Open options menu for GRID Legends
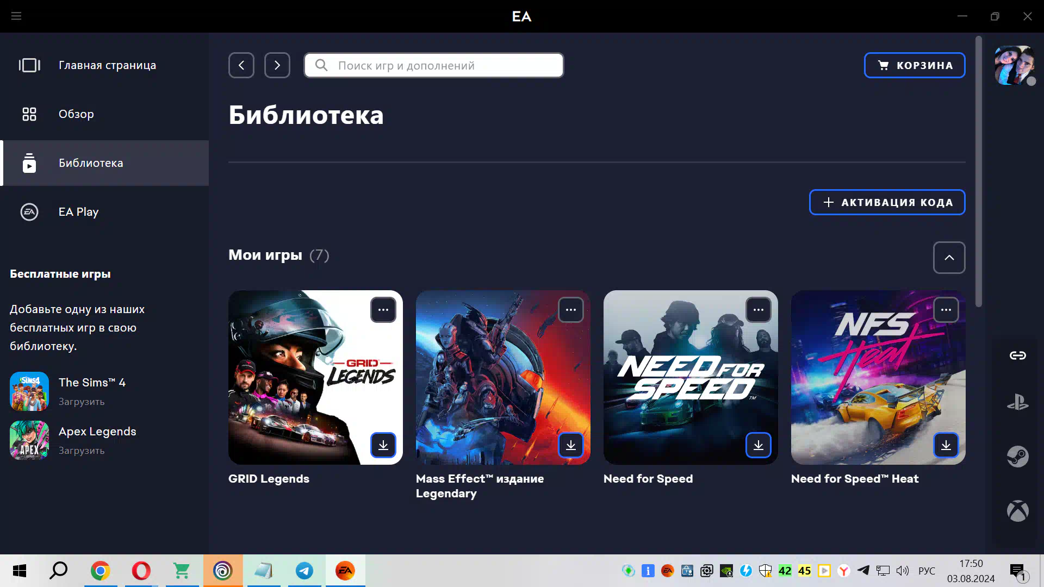This screenshot has width=1044, height=587. (x=383, y=310)
